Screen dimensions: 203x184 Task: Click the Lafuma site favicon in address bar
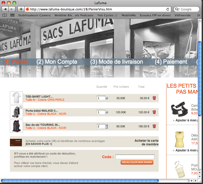27,9
